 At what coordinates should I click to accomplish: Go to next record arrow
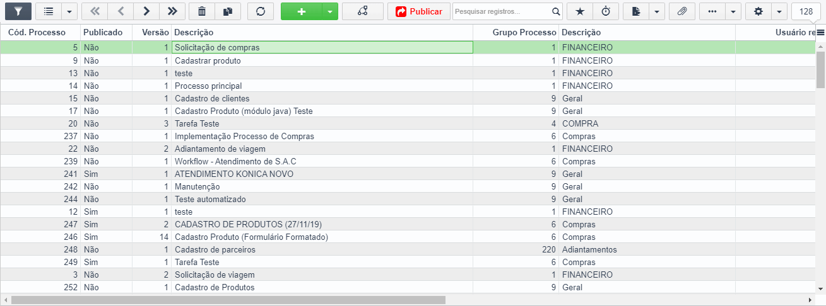point(146,11)
